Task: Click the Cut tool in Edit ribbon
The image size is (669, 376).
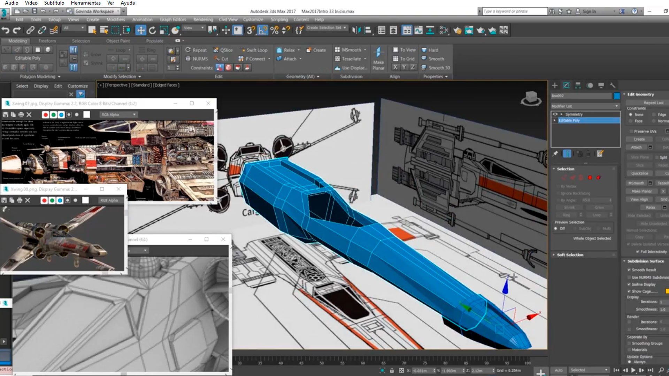Action: [221, 59]
